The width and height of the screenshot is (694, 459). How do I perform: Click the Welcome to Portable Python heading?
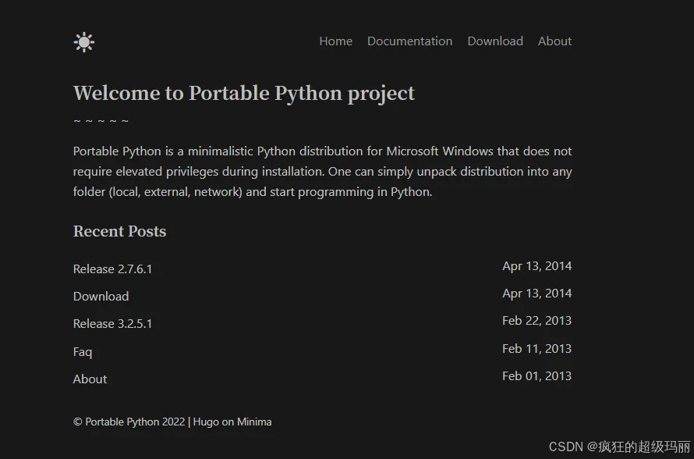pos(243,94)
